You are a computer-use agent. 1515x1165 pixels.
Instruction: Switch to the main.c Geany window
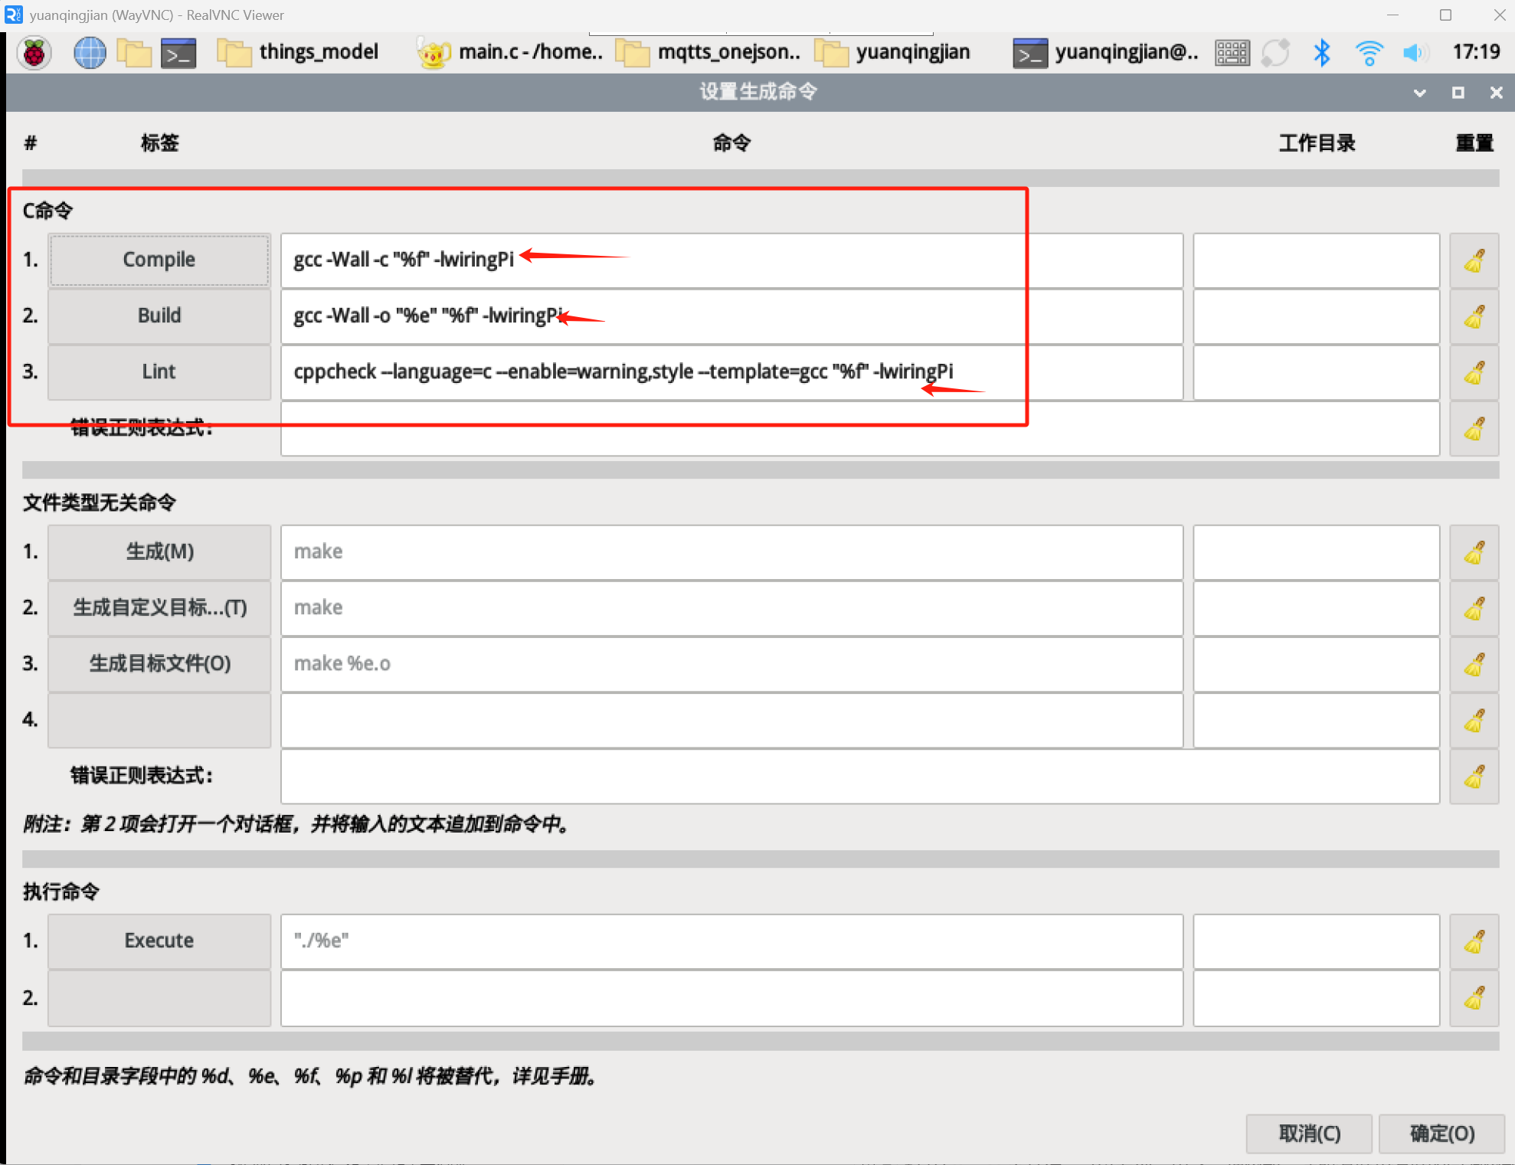point(510,52)
